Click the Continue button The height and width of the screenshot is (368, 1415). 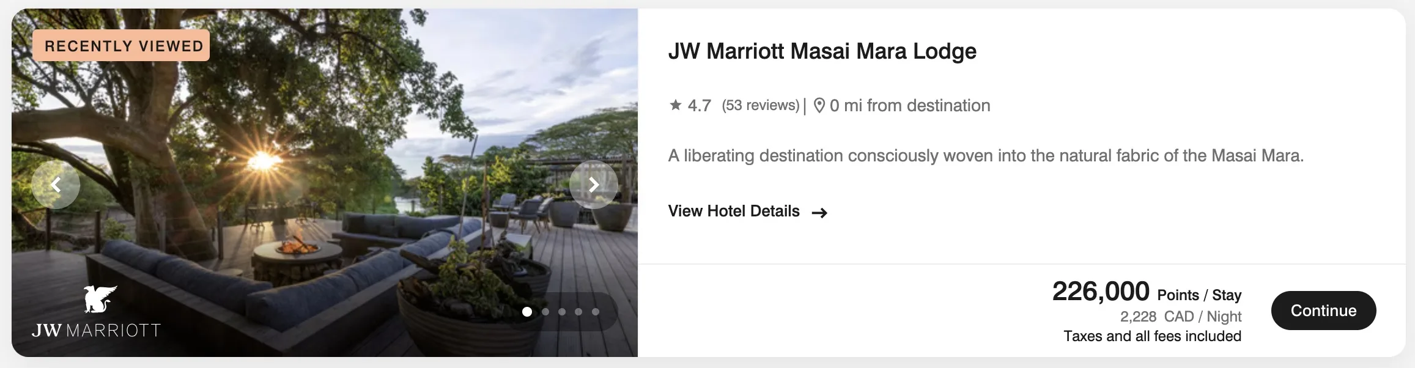click(1323, 311)
